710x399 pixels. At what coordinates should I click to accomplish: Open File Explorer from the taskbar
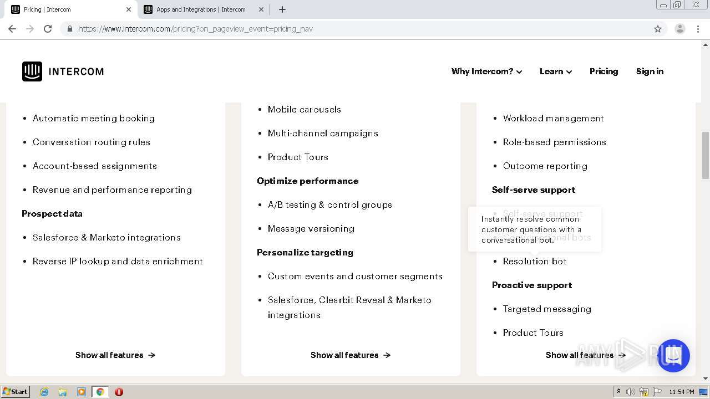(63, 392)
